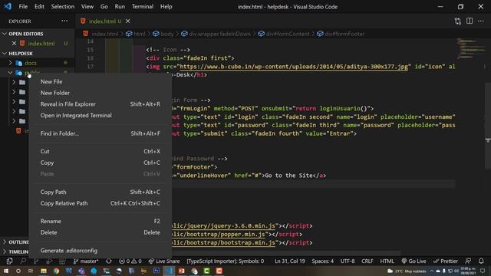The image size is (491, 276).
Task: Collapse the Open Editors section
Action: [x=5, y=34]
